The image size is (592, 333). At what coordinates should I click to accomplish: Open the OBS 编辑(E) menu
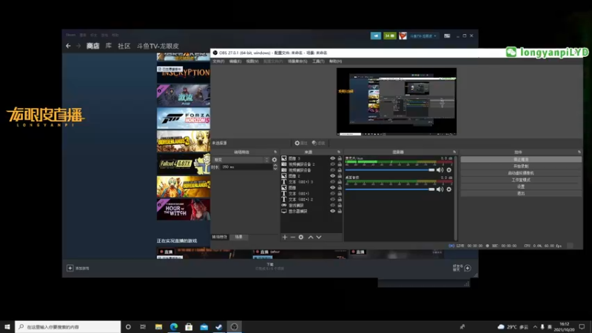(235, 61)
